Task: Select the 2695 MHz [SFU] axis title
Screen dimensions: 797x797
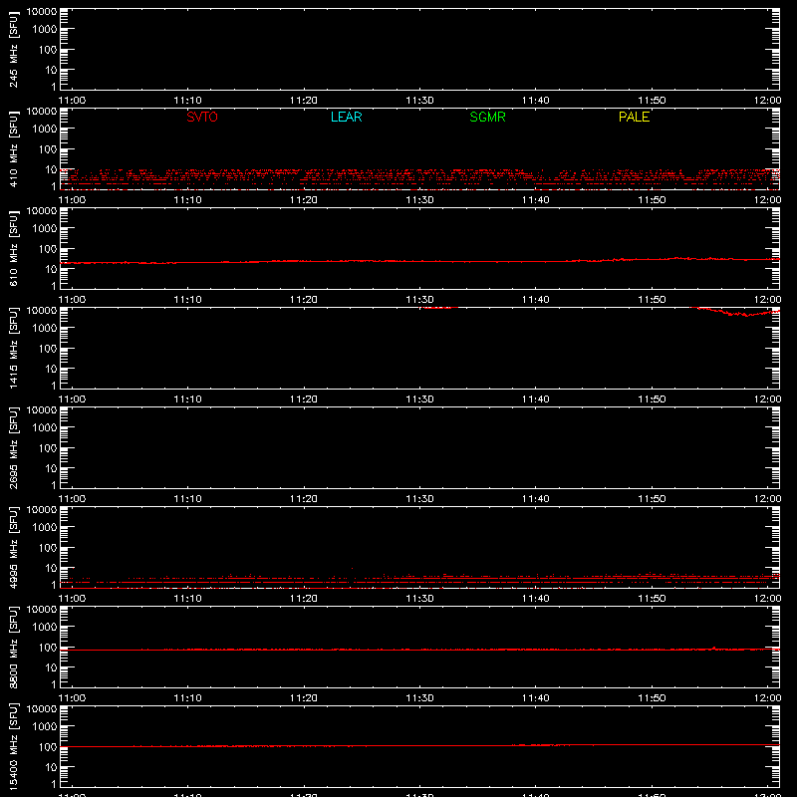Action: pos(14,447)
